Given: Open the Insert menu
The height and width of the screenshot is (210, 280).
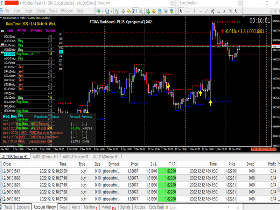Looking at the screenshot, I should point(28,11).
